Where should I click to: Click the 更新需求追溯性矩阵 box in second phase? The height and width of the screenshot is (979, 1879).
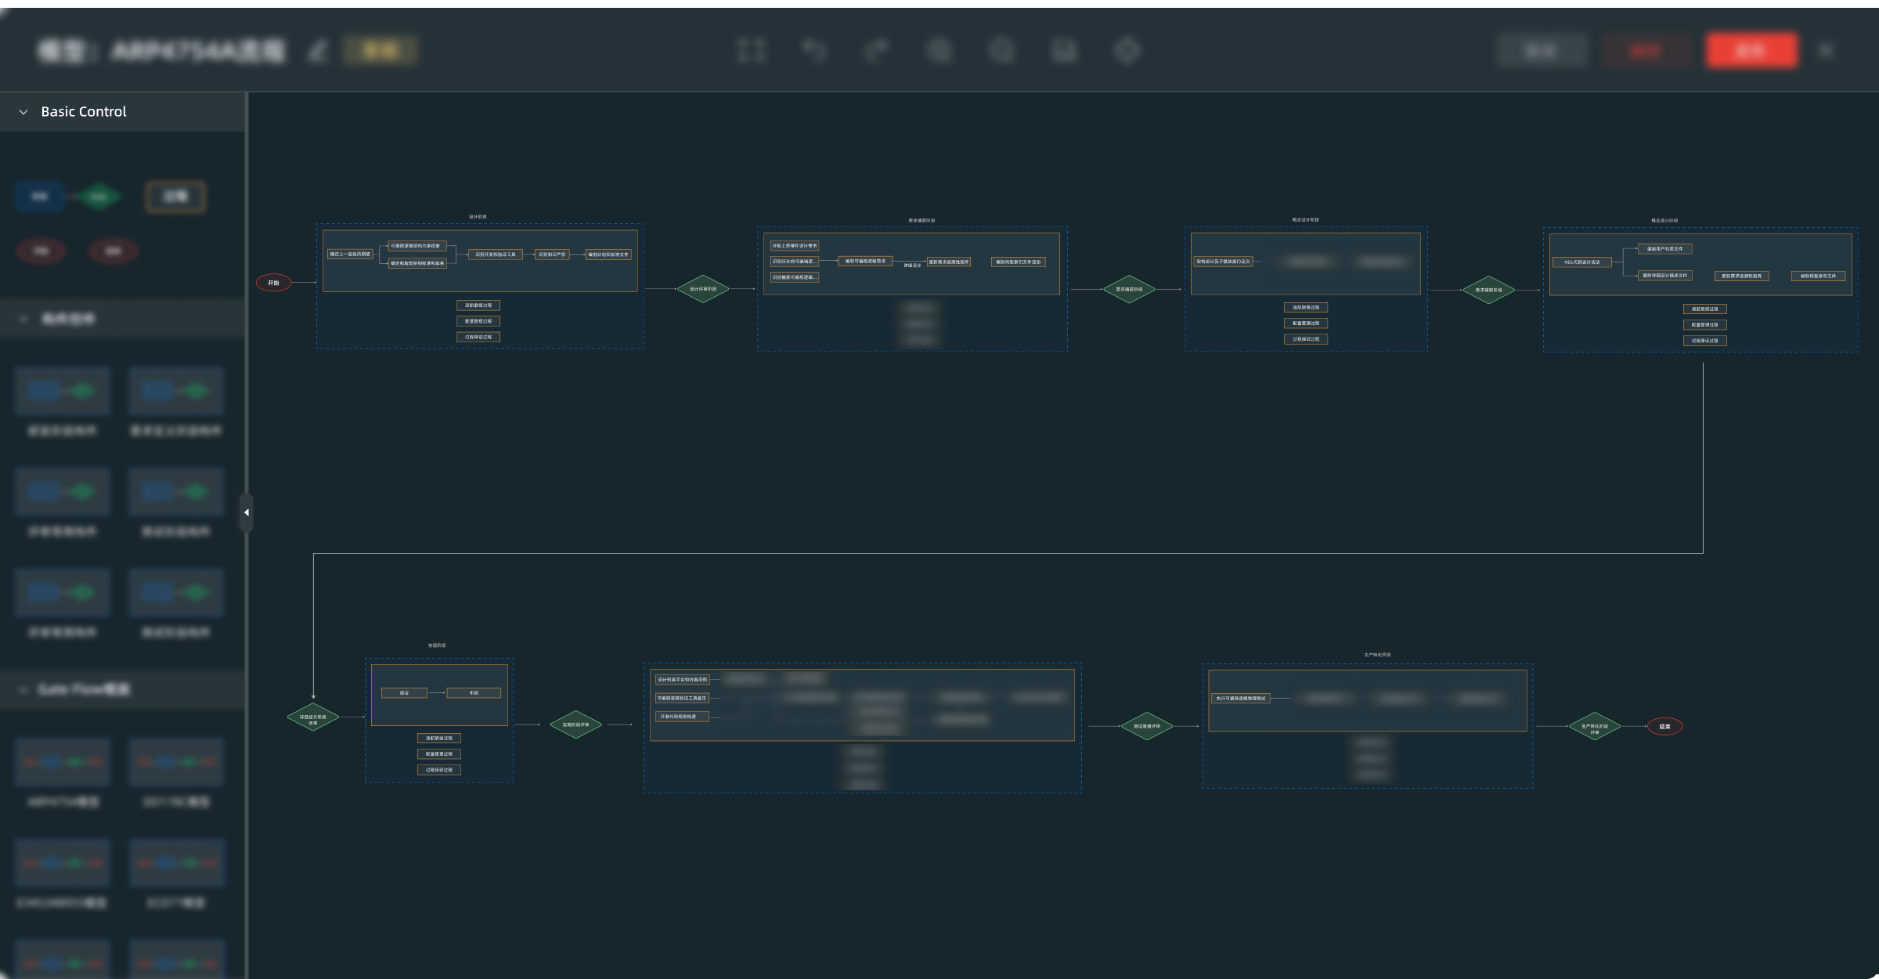click(x=949, y=262)
